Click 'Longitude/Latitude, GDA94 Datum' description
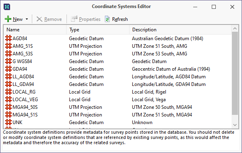This screenshot has width=242, height=153. 169,84
